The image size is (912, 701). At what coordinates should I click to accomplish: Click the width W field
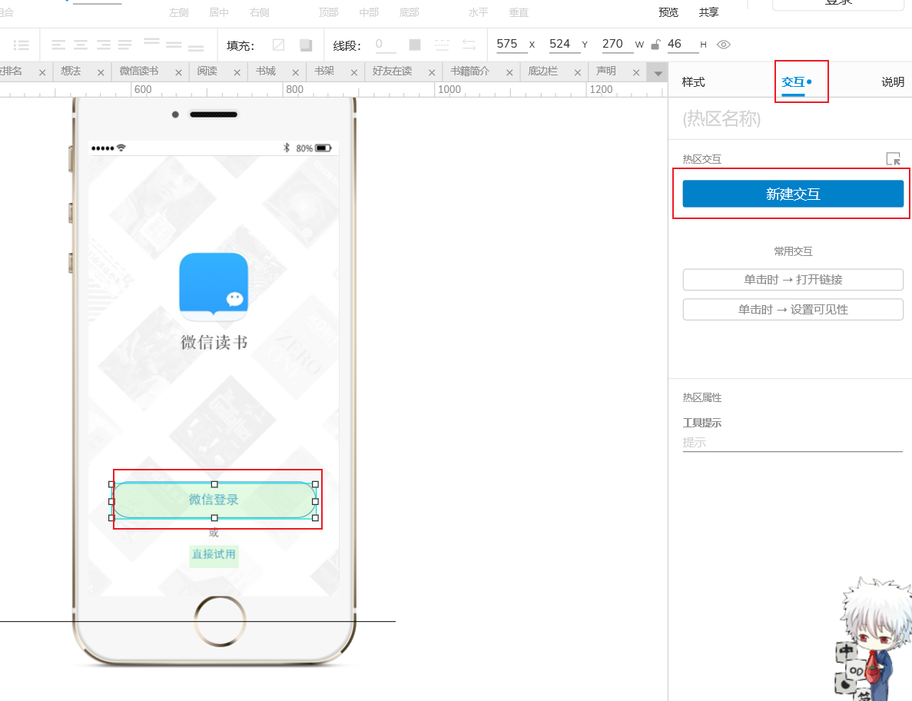coord(618,45)
